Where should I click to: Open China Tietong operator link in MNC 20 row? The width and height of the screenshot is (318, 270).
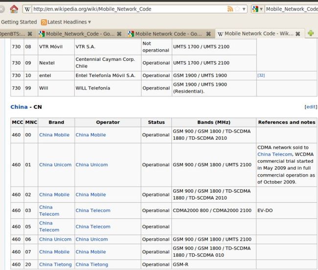click(92, 265)
